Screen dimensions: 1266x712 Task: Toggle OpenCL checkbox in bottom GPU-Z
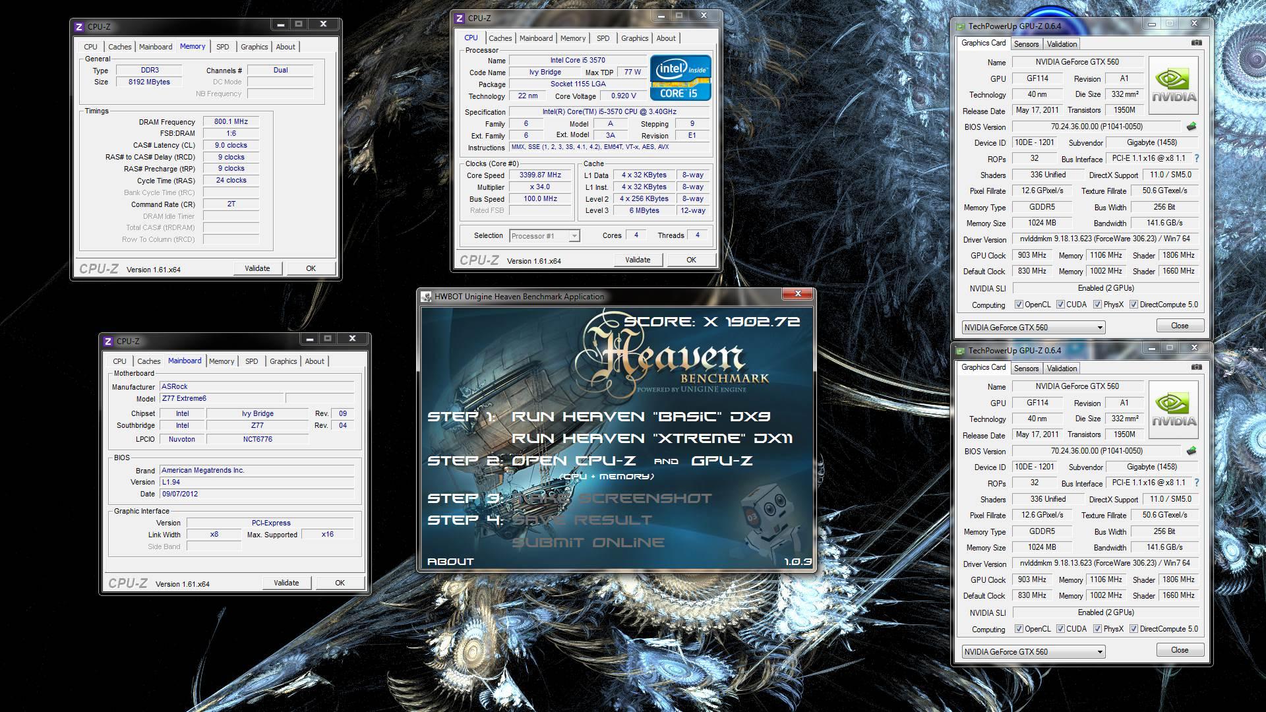1019,629
